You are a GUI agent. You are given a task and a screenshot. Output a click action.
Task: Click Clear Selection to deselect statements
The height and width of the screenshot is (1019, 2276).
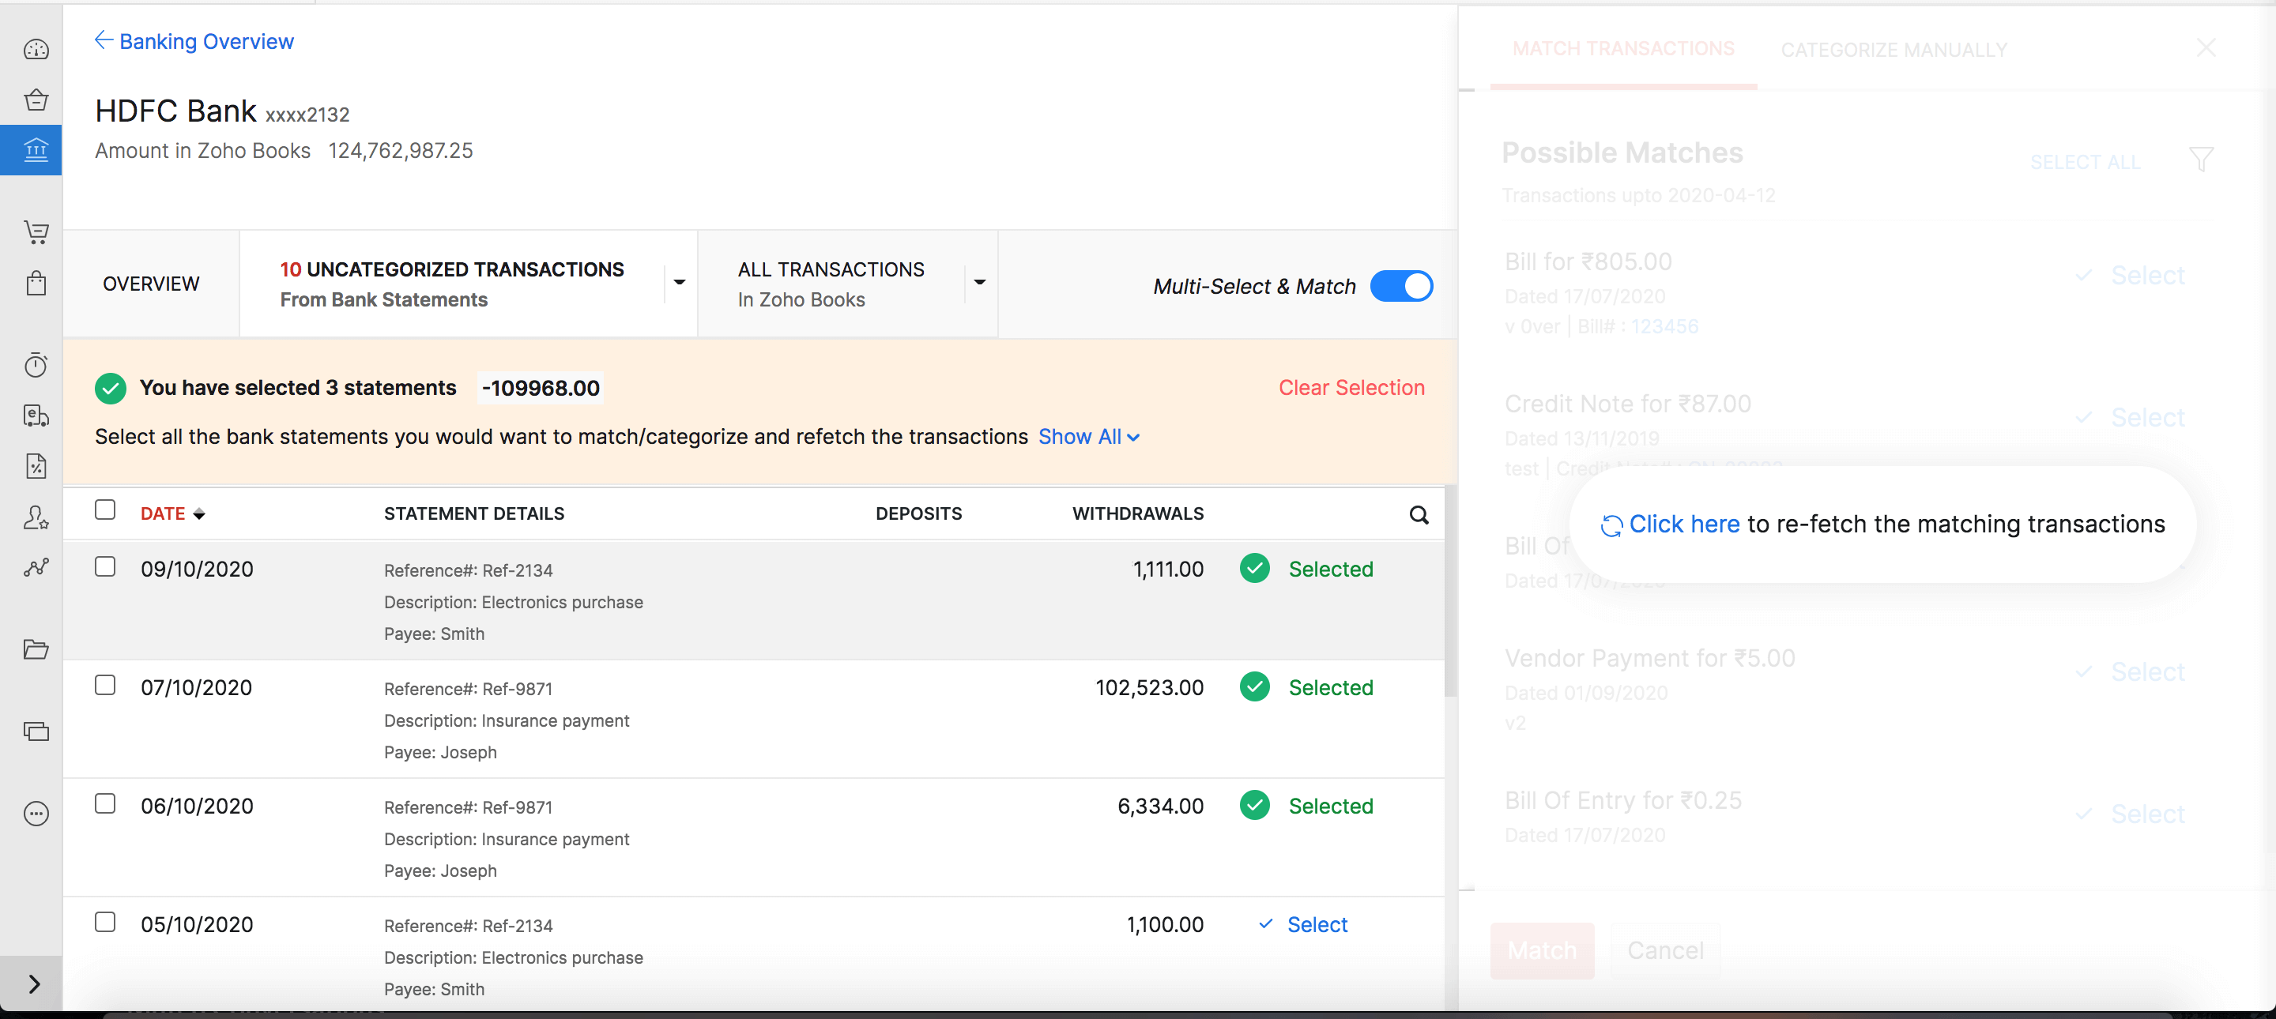point(1350,388)
